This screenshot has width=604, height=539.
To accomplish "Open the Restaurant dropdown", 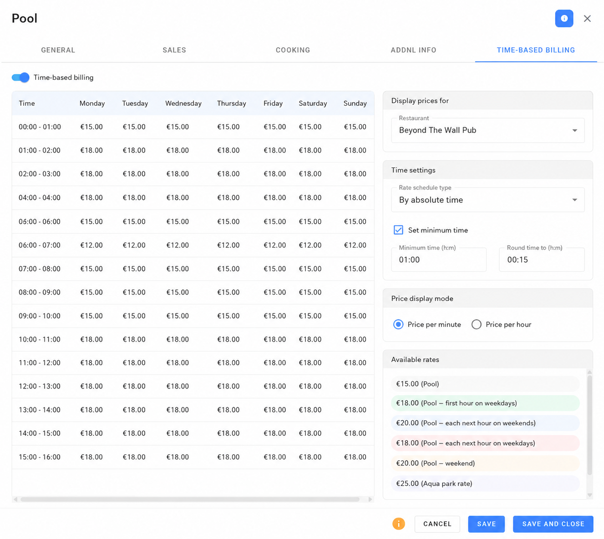I will (x=487, y=130).
